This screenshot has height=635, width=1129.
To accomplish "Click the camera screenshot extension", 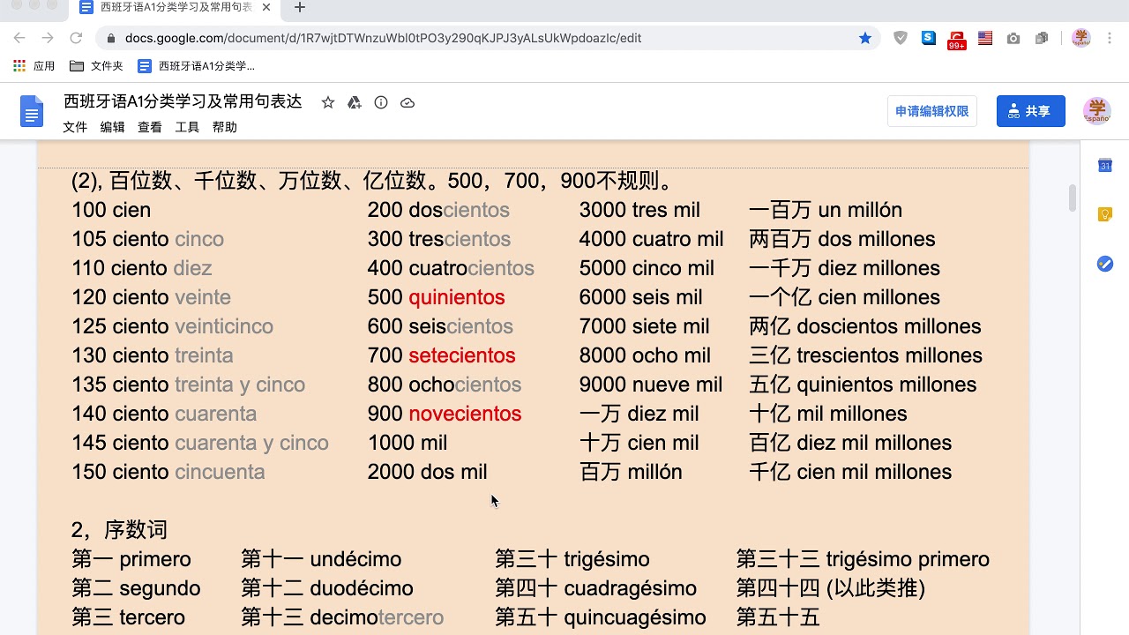I will pos(1013,38).
